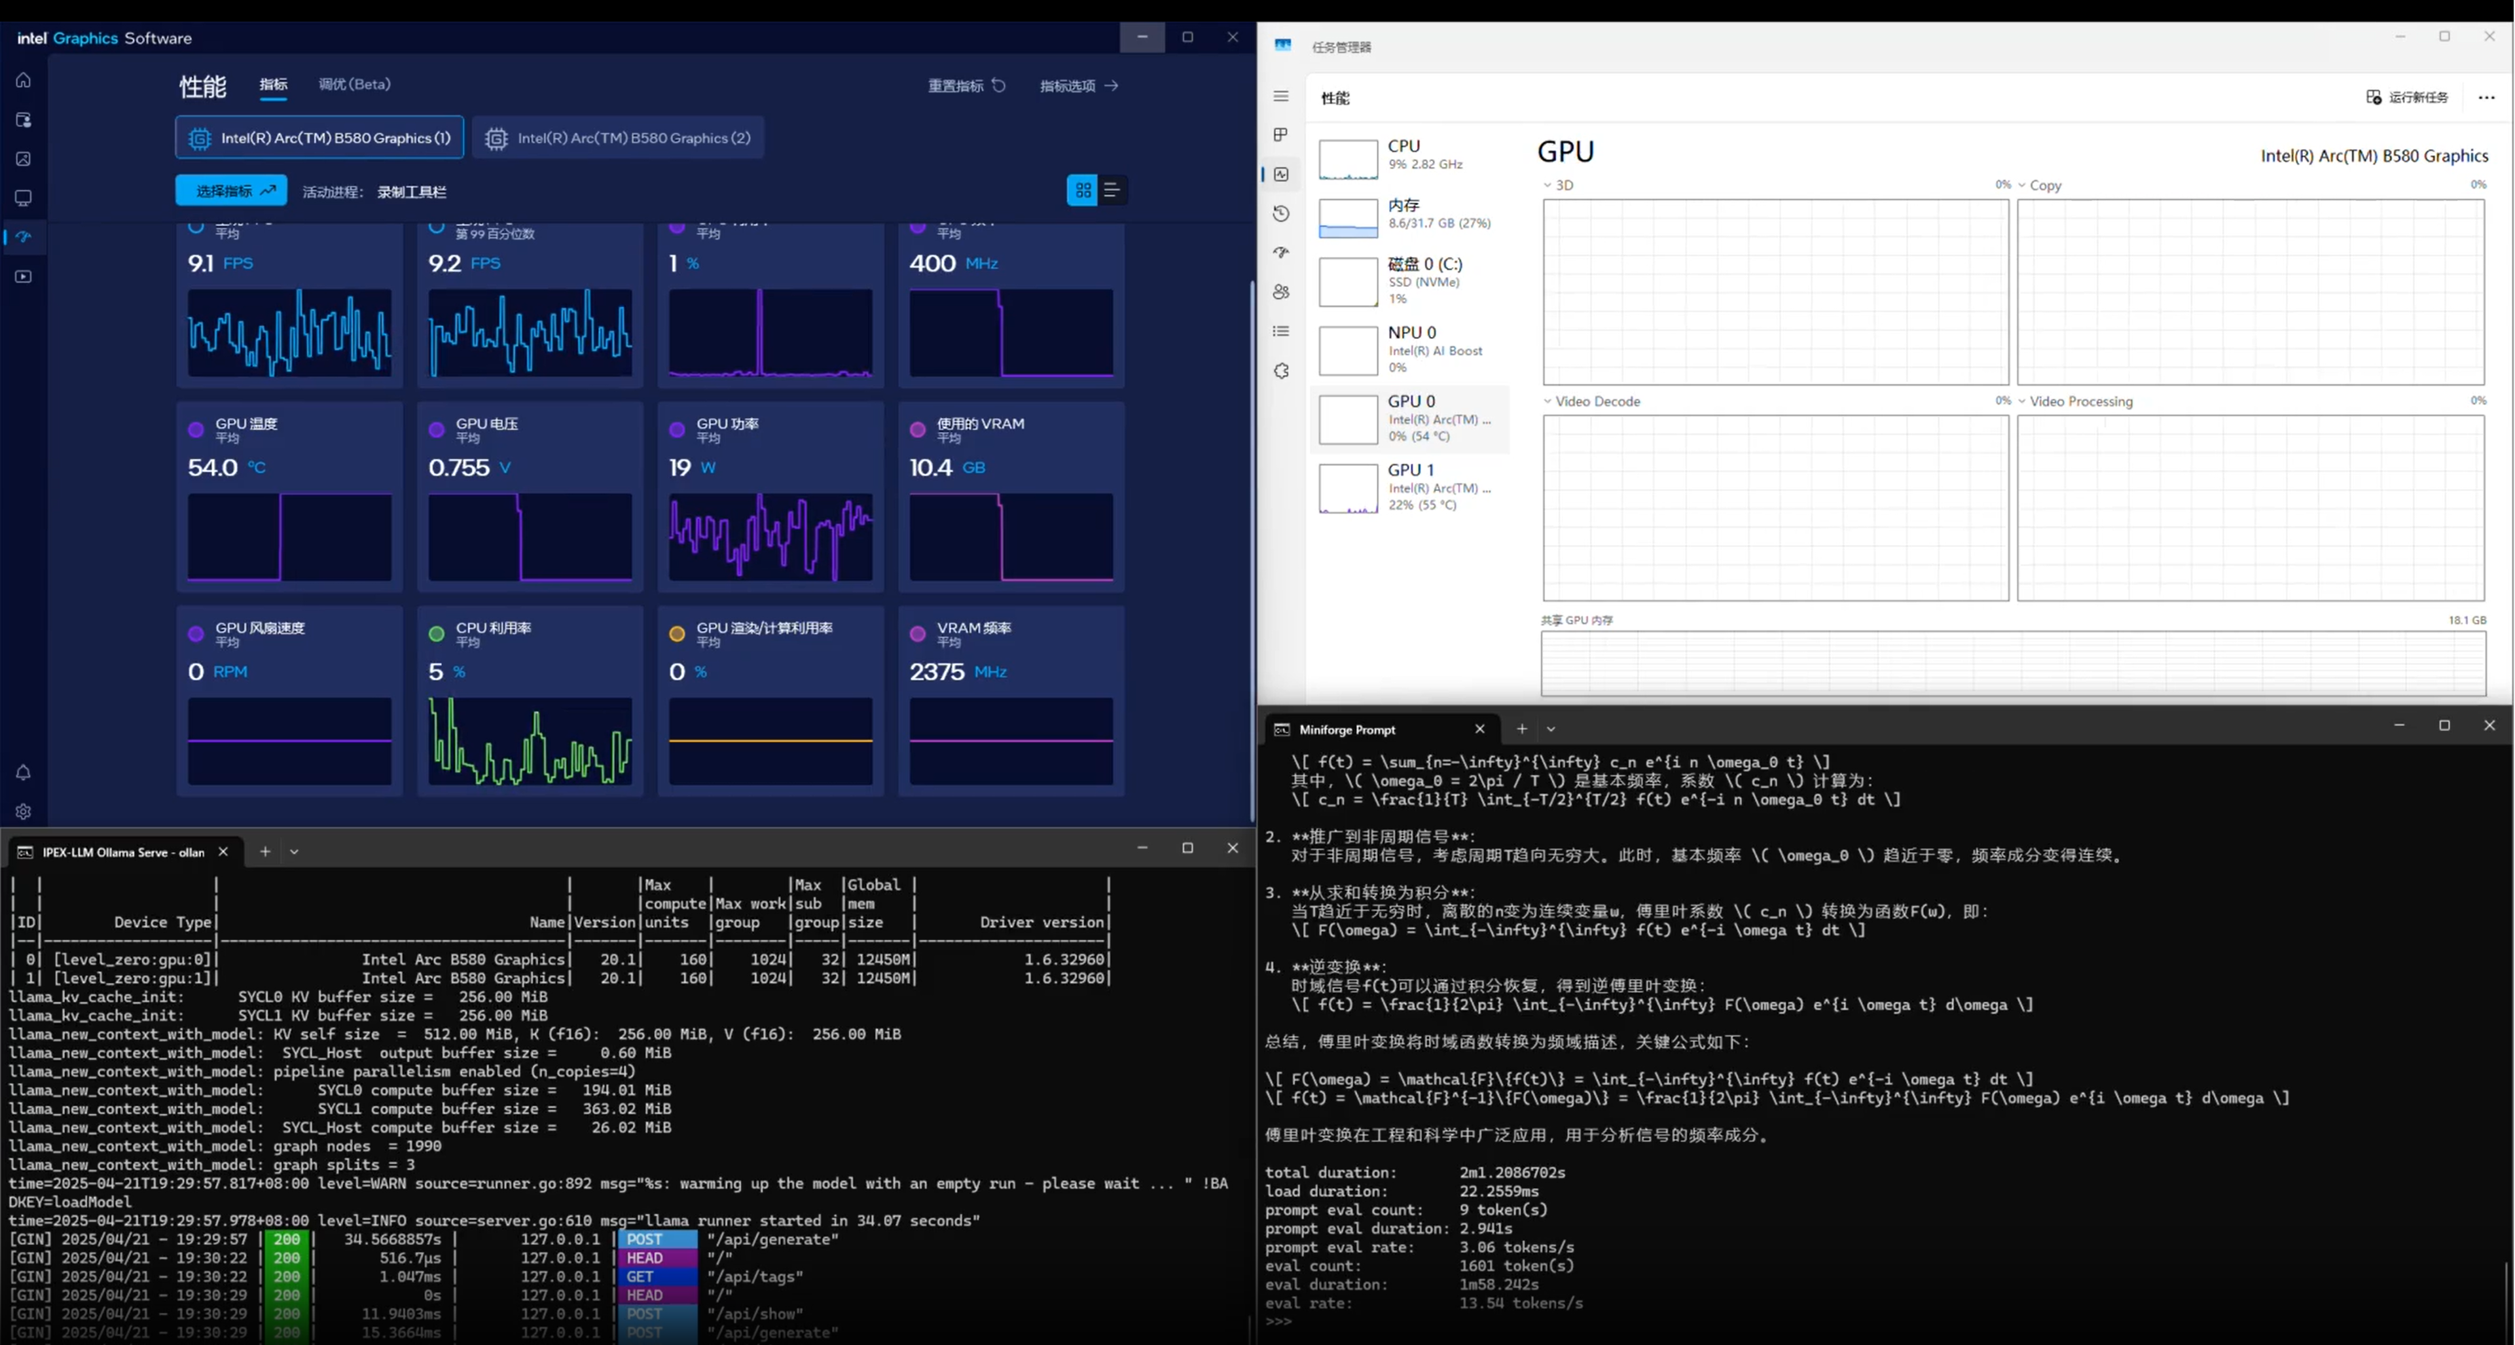2515x1345 pixels.
Task: Select the IPEX-LLM Ollama Serve terminal tab
Action: click(124, 851)
